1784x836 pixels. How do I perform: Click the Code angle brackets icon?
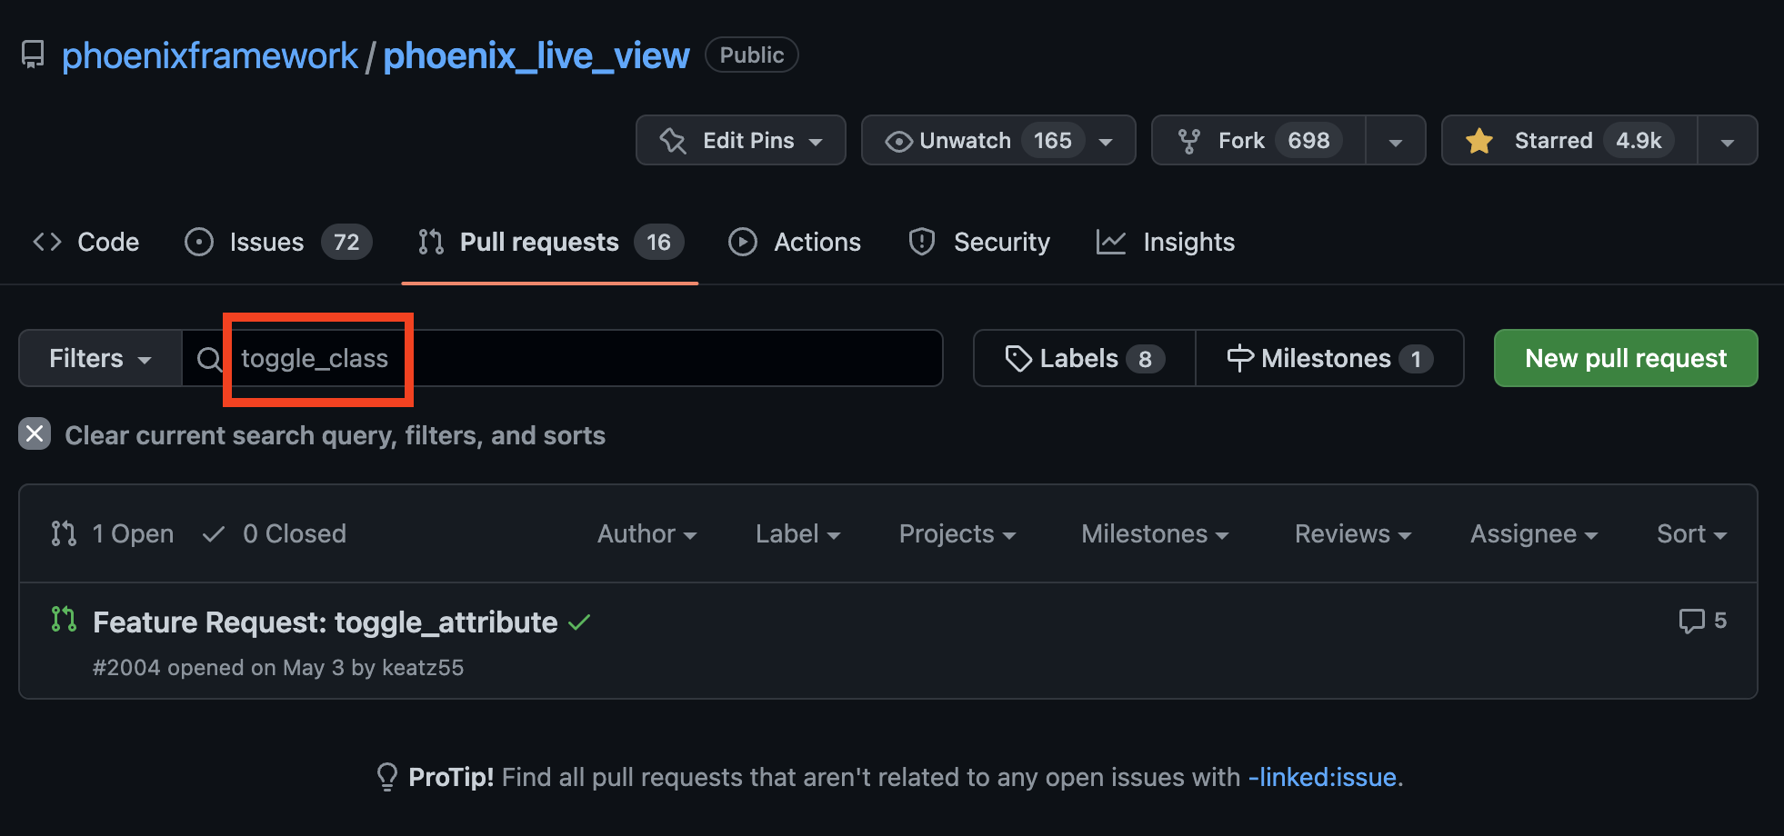click(47, 242)
